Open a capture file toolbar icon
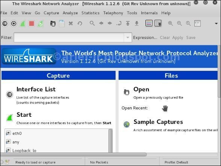 click(x=53, y=23)
